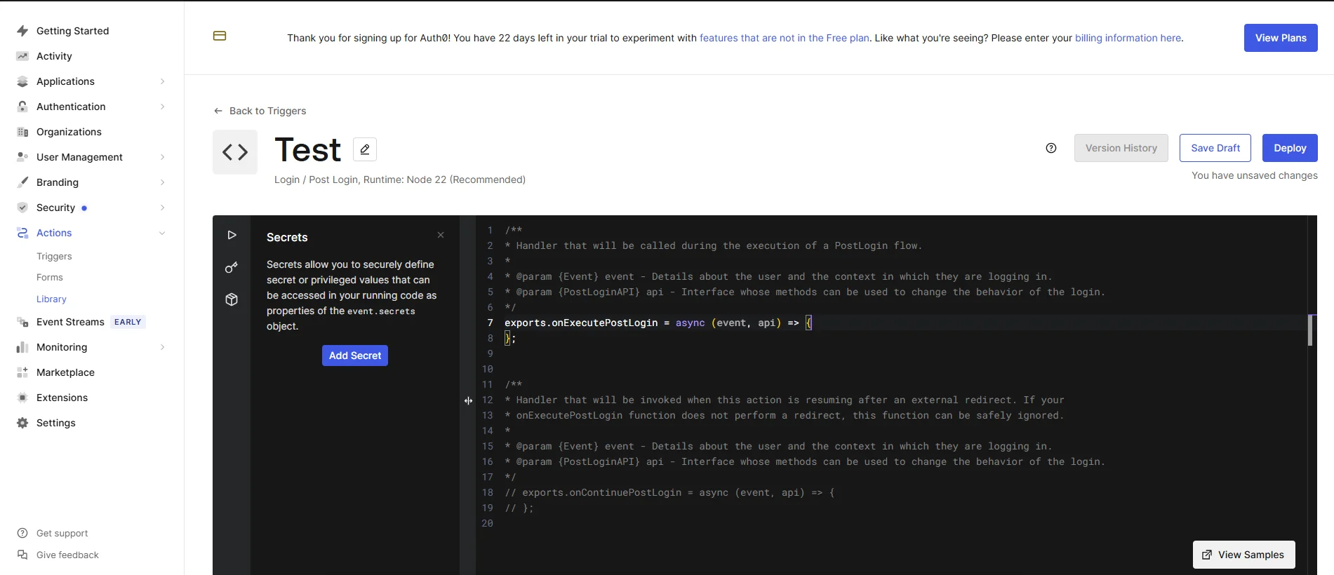Open the Test run (play) panel icon
Image resolution: width=1334 pixels, height=575 pixels.
[x=232, y=235]
